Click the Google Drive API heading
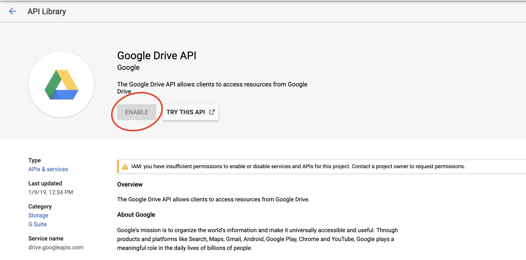Image resolution: width=526 pixels, height=260 pixels. pos(156,56)
